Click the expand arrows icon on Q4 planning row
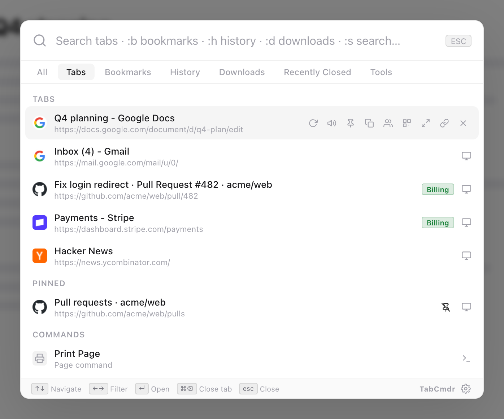The width and height of the screenshot is (504, 419). point(426,123)
